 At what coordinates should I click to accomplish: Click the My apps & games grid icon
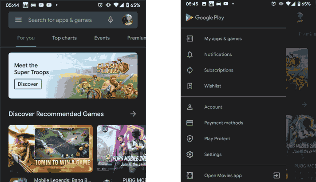point(190,39)
